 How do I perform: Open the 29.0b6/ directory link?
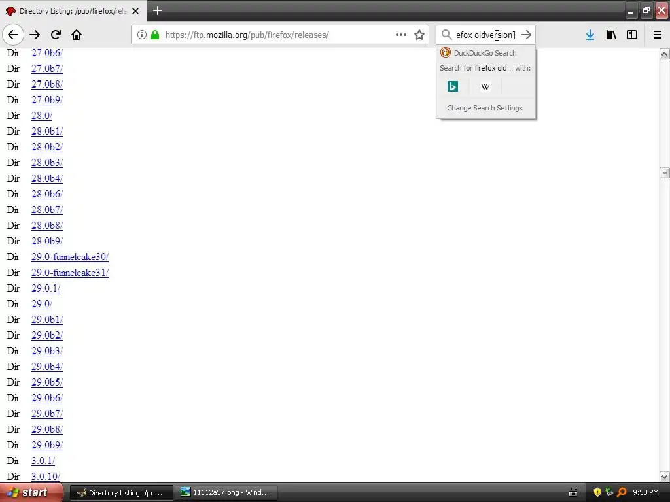pos(47,398)
